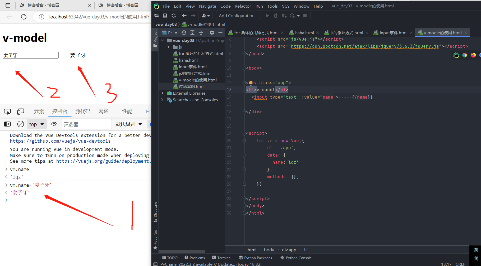The width and height of the screenshot is (481, 266).
Task: Open Project panel gear options
Action: click(x=212, y=33)
